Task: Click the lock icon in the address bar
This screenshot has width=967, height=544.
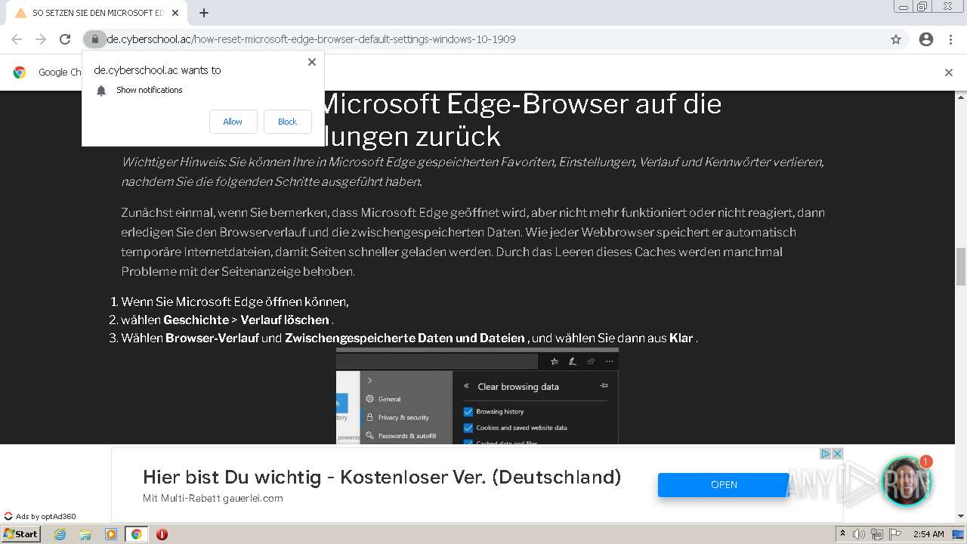Action: click(94, 39)
